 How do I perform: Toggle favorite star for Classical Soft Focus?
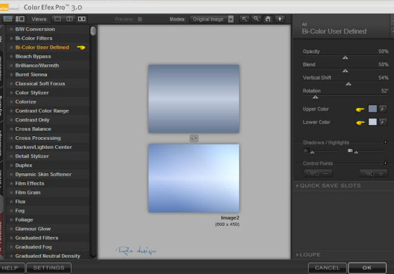[12, 84]
